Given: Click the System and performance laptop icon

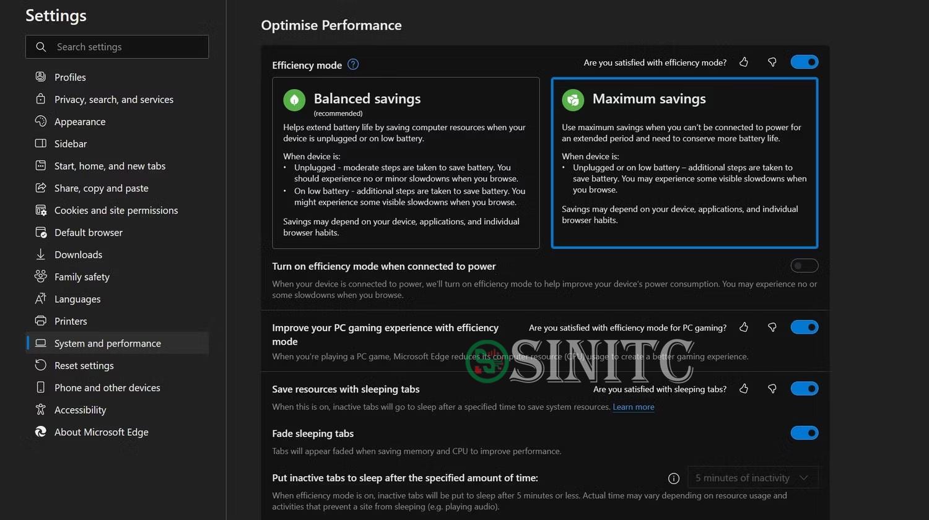Looking at the screenshot, I should click(x=41, y=343).
